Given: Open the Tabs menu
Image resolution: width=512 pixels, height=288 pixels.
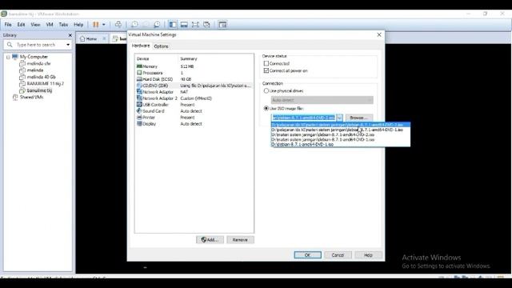Looking at the screenshot, I should (x=63, y=25).
